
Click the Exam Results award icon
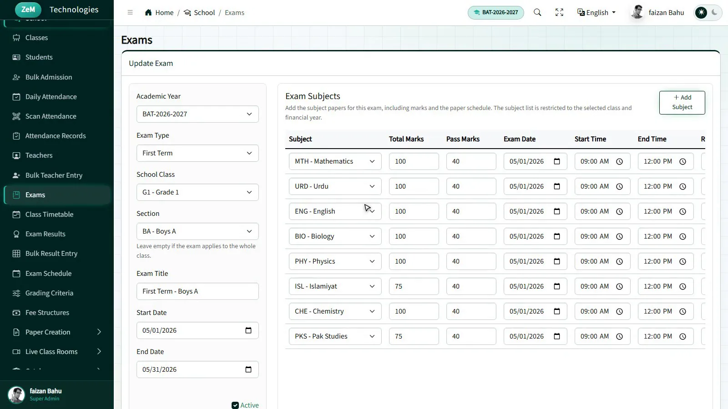tap(16, 234)
